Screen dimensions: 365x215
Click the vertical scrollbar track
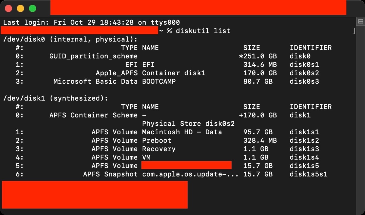tap(360, 120)
